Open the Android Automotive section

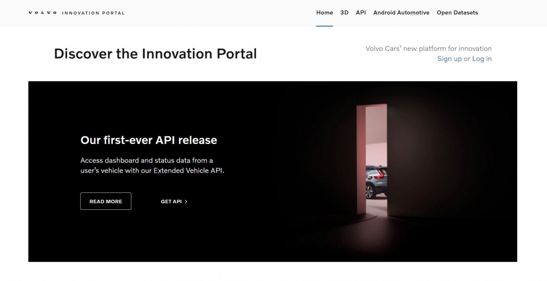click(x=401, y=12)
